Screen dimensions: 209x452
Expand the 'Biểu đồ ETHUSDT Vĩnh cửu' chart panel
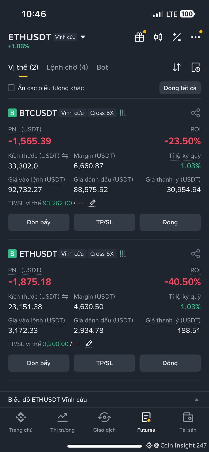coord(196,400)
